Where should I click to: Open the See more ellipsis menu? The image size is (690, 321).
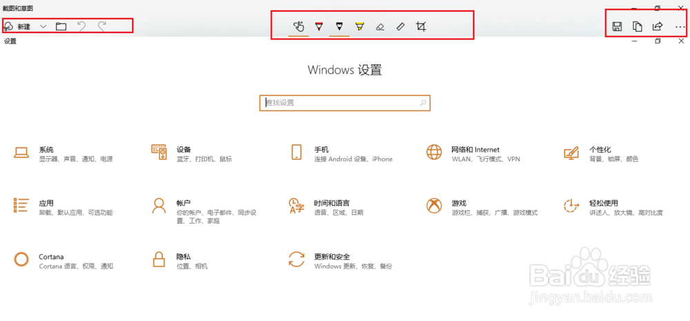(x=680, y=27)
